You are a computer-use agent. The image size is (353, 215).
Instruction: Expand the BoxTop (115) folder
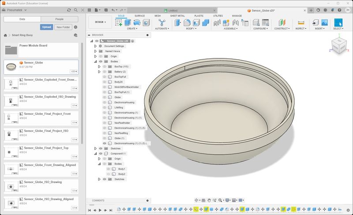[99, 67]
